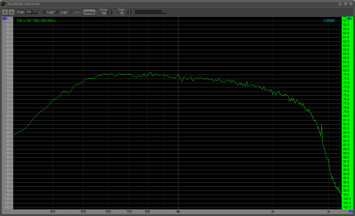Click the Amplitude Spectrum app icon
Image resolution: width=355 pixels, height=216 pixels.
[x=4, y=4]
